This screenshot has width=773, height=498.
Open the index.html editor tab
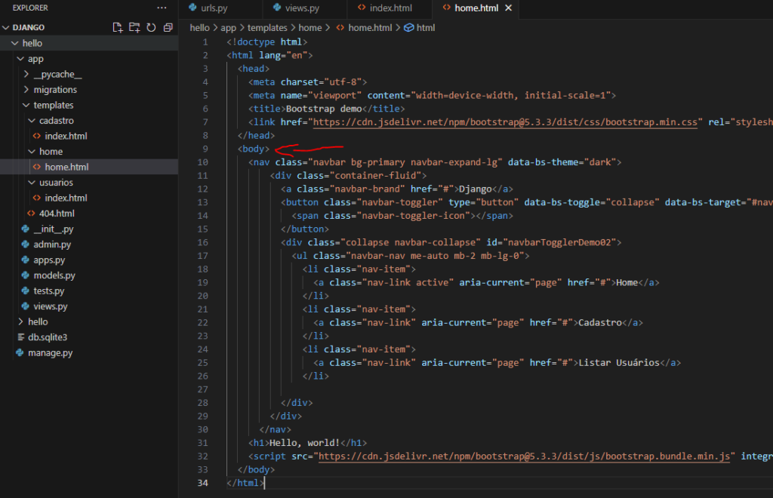(390, 8)
